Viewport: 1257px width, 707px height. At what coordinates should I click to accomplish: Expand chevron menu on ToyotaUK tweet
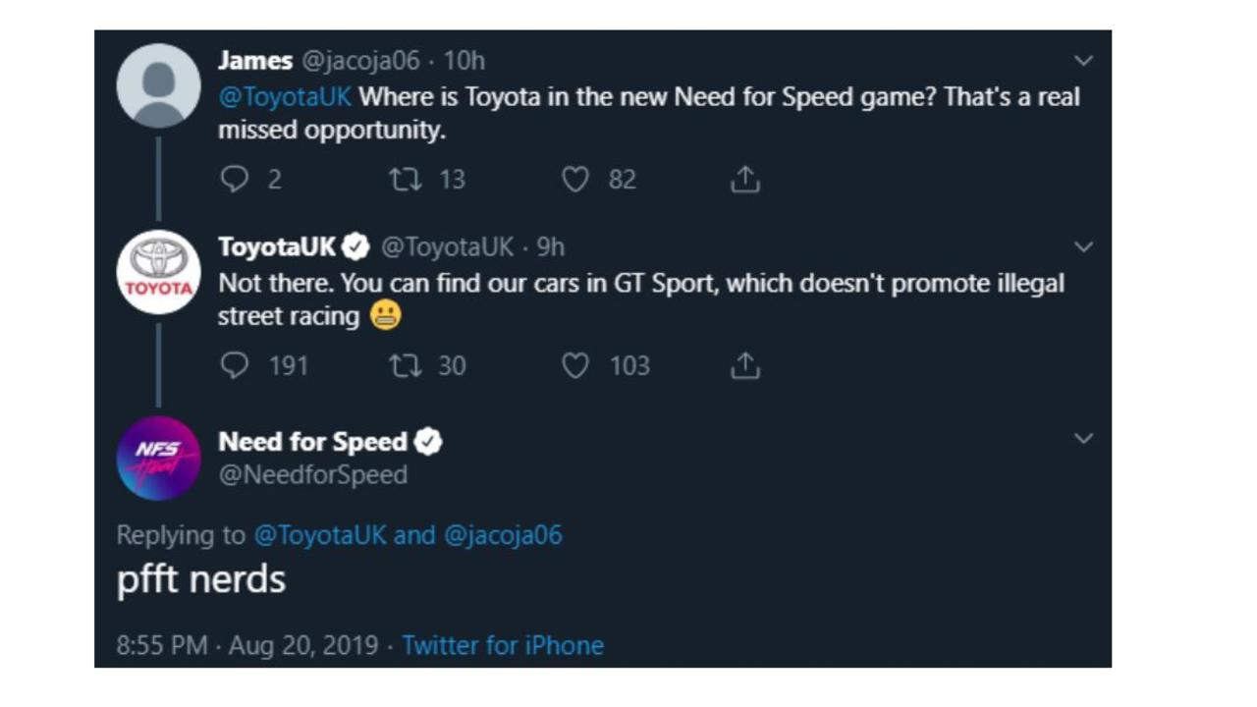(1083, 246)
